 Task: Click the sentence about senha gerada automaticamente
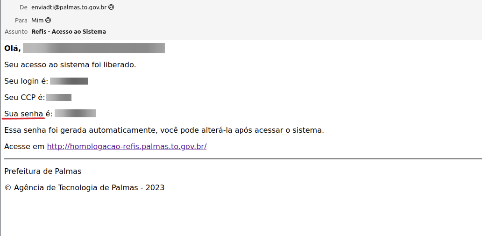[x=164, y=130]
